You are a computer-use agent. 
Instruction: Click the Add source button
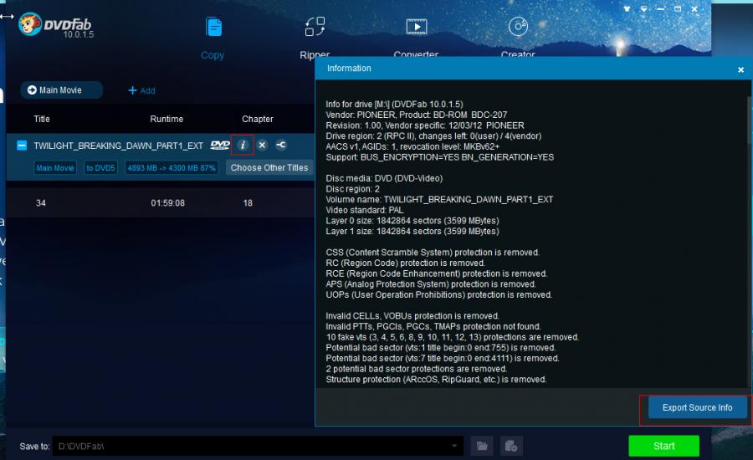[x=141, y=90]
